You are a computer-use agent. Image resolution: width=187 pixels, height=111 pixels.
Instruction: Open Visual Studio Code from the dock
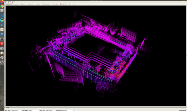tap(2, 16)
